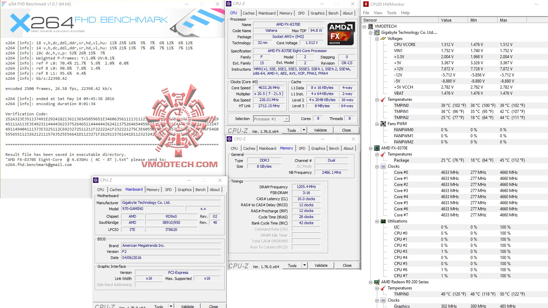Open the Tools menu in HWMonitor

[392, 13]
